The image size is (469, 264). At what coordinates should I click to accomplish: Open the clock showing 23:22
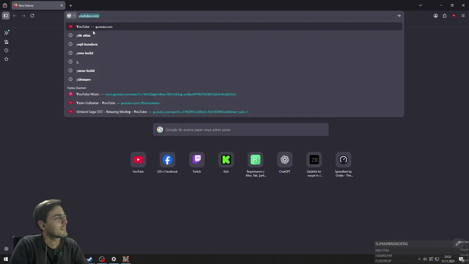pyautogui.click(x=448, y=259)
